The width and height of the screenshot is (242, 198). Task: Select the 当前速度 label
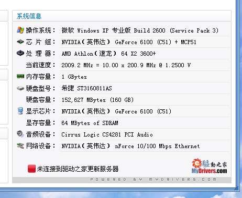click(40, 65)
